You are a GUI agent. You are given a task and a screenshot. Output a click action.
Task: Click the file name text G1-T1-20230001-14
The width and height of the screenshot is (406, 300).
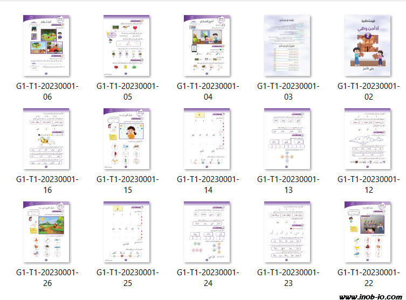click(208, 184)
